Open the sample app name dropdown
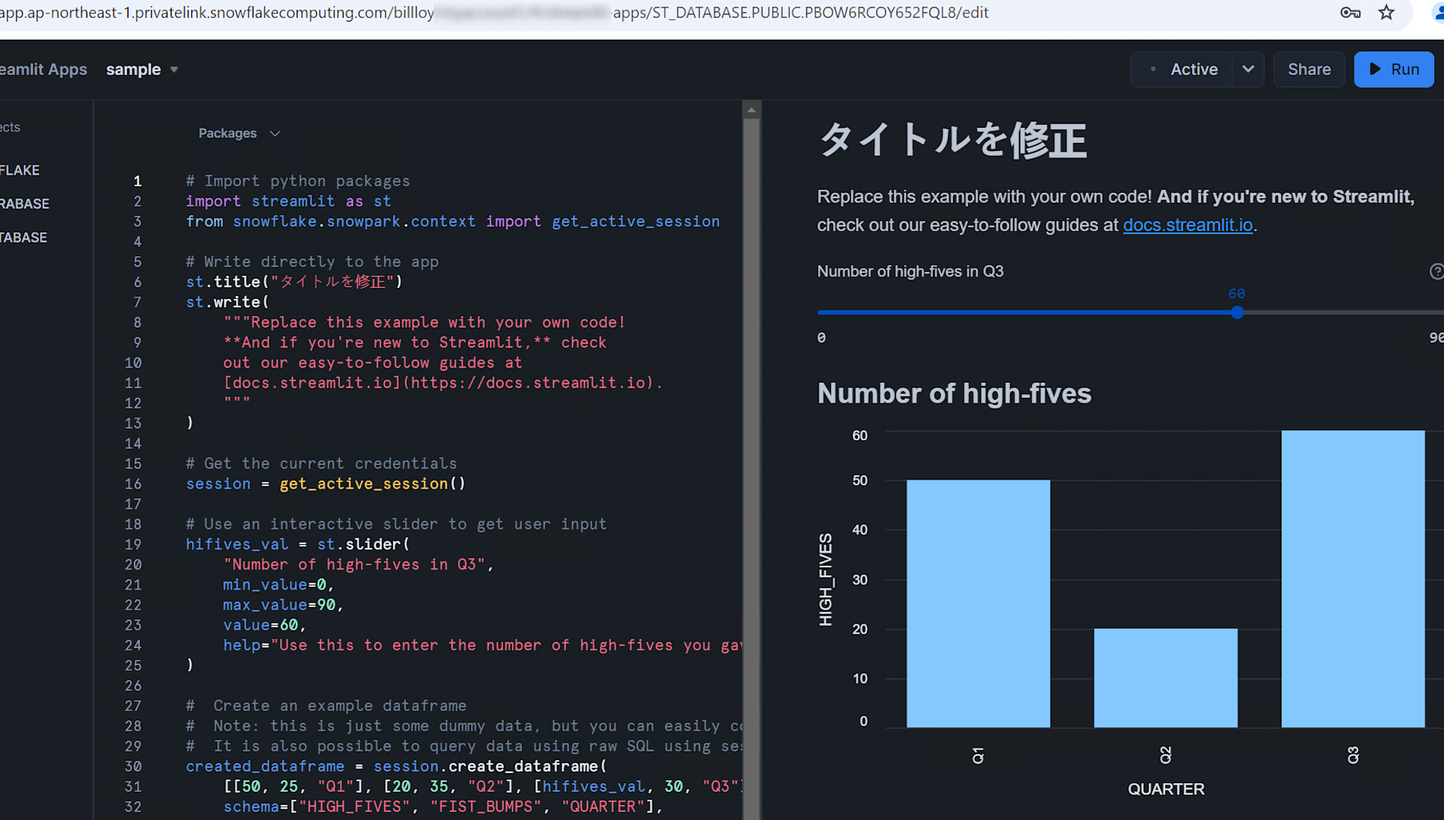This screenshot has width=1444, height=820. click(x=142, y=69)
